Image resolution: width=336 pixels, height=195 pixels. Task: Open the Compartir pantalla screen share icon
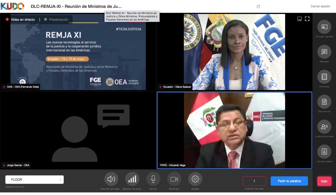click(x=324, y=27)
